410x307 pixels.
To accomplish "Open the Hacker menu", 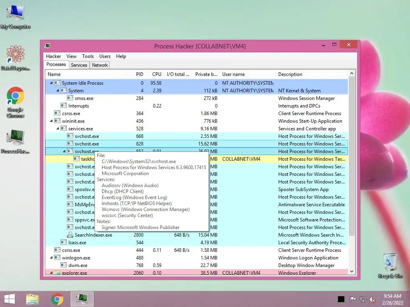I will click(53, 56).
